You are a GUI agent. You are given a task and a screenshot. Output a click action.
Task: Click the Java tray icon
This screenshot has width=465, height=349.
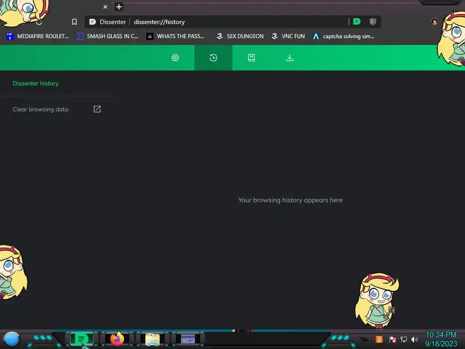click(x=379, y=339)
